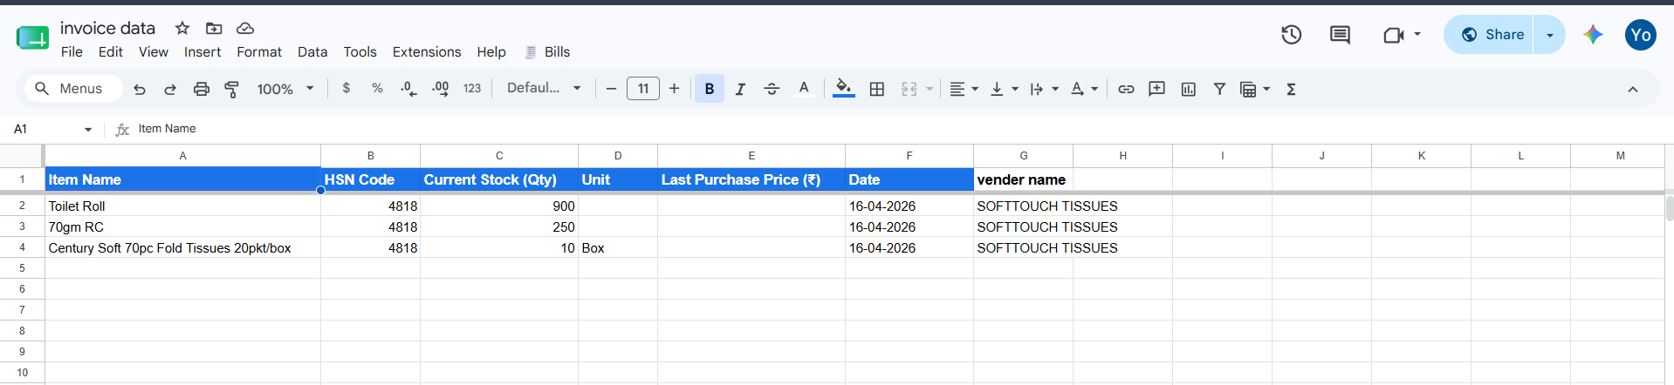The height and width of the screenshot is (385, 1674).
Task: Open the Help menu
Action: (x=491, y=52)
